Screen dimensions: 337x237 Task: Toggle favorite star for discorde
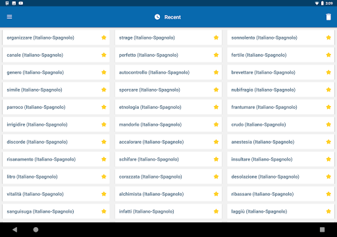coord(104,142)
